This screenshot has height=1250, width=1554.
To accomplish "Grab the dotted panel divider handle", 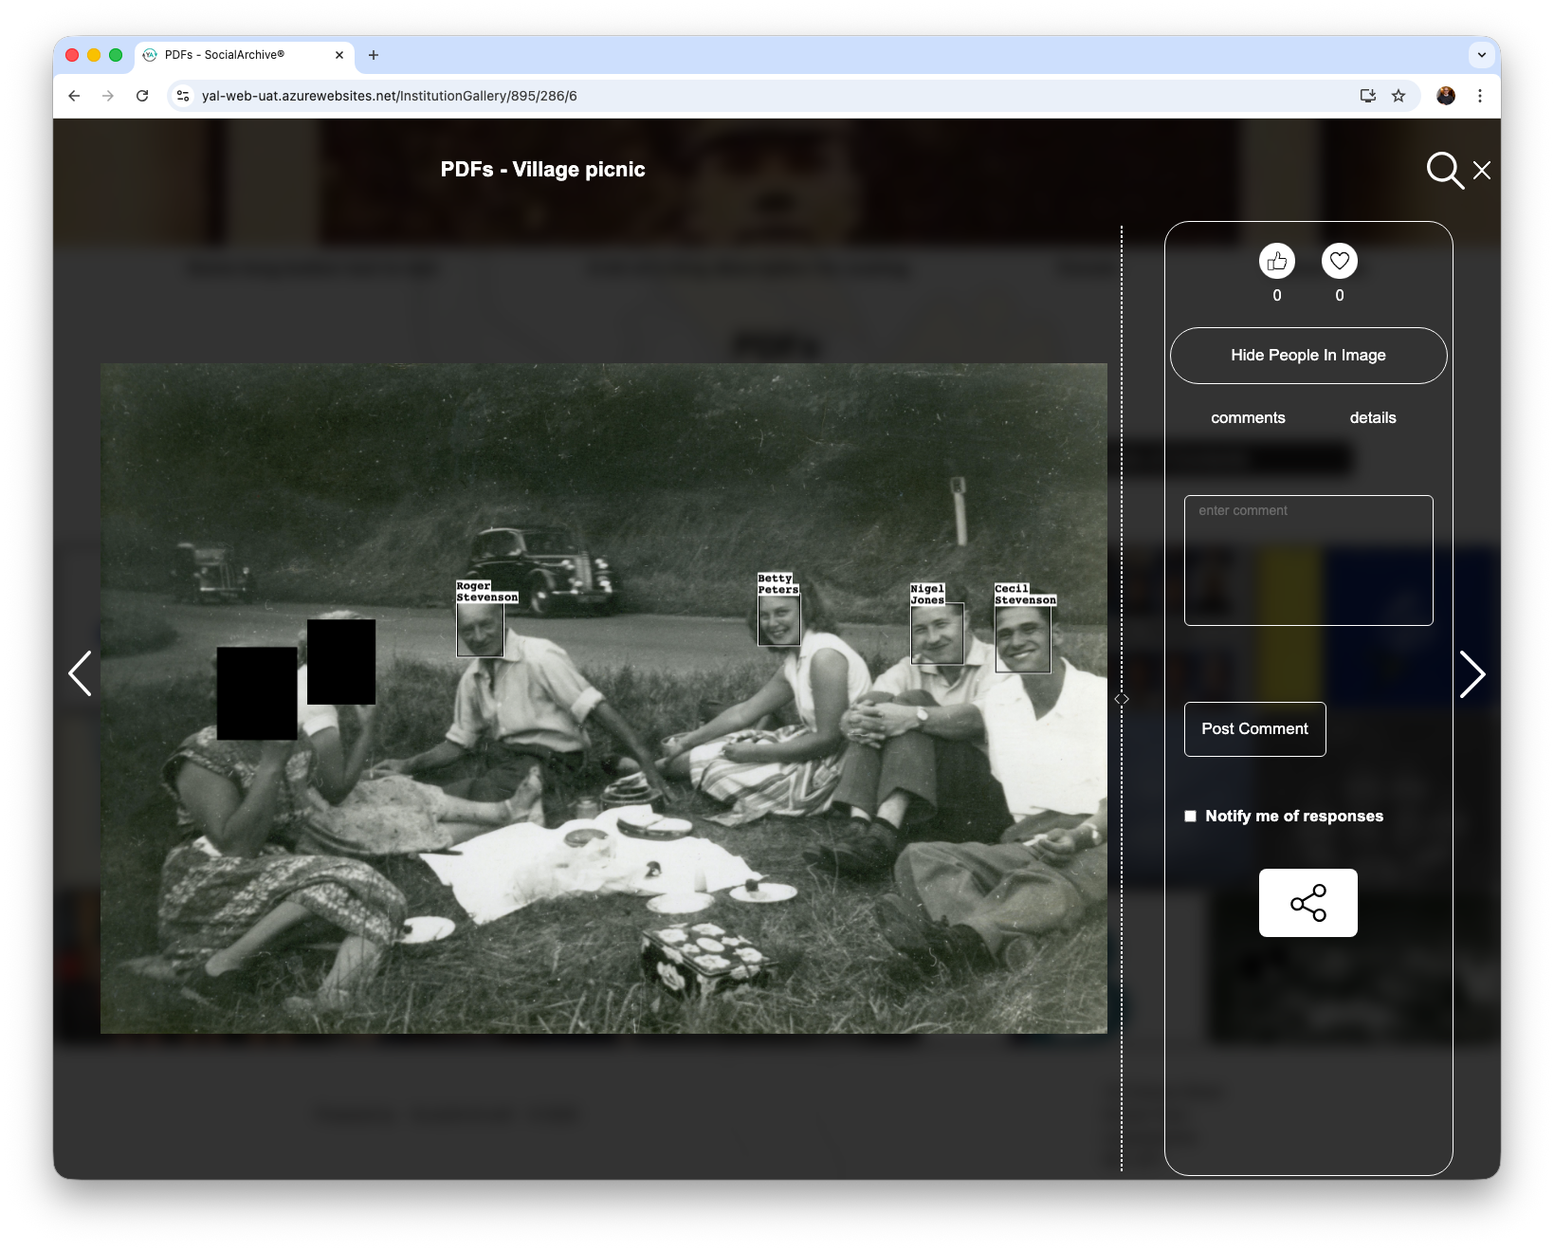I will (1124, 698).
